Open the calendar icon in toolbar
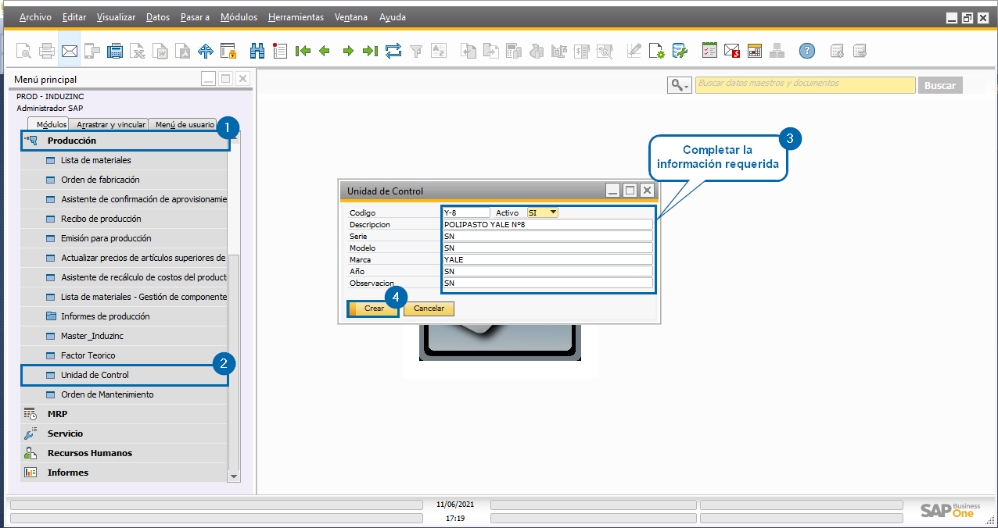Viewport: 998px width, 528px height. pos(755,52)
